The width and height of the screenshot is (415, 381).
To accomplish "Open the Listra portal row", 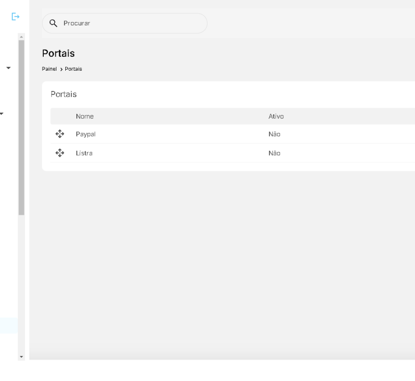I will click(84, 153).
